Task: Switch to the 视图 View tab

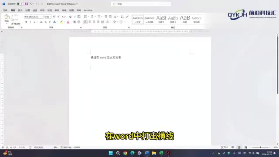Action: click(x=71, y=10)
